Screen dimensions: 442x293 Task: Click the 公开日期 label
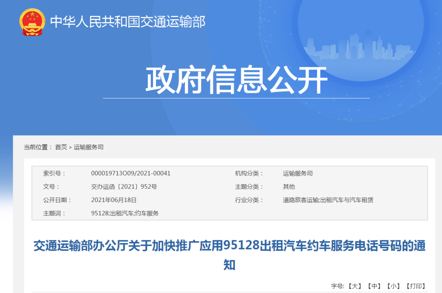coord(57,200)
